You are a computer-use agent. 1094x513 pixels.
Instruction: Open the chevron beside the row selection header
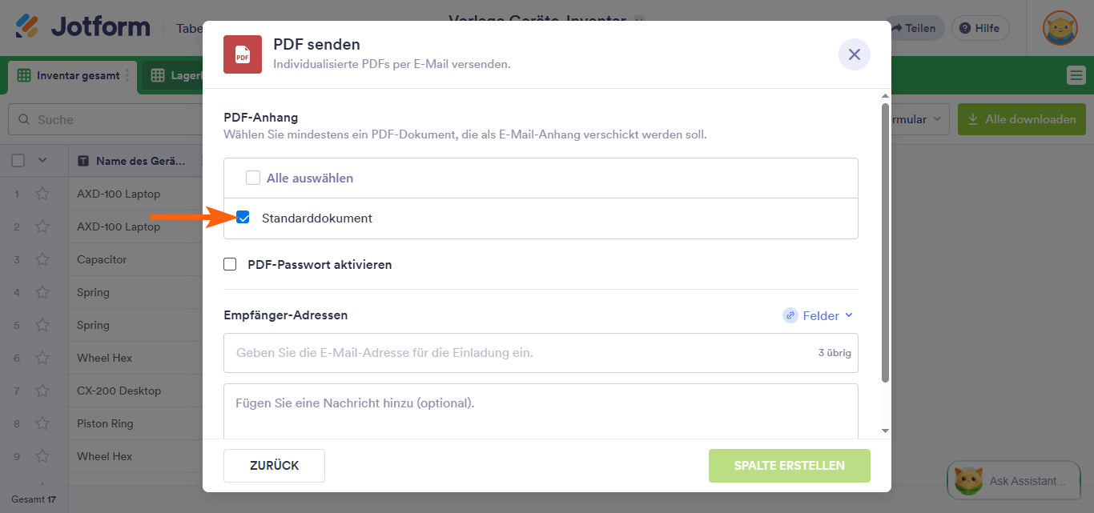point(44,160)
